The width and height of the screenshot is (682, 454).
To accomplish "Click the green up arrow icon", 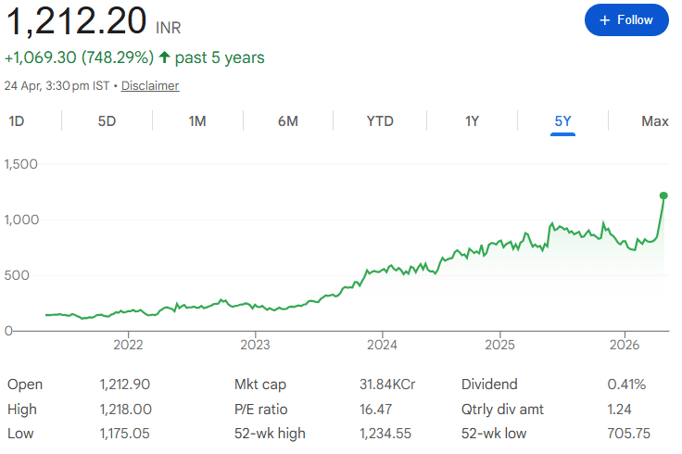I will [x=164, y=57].
